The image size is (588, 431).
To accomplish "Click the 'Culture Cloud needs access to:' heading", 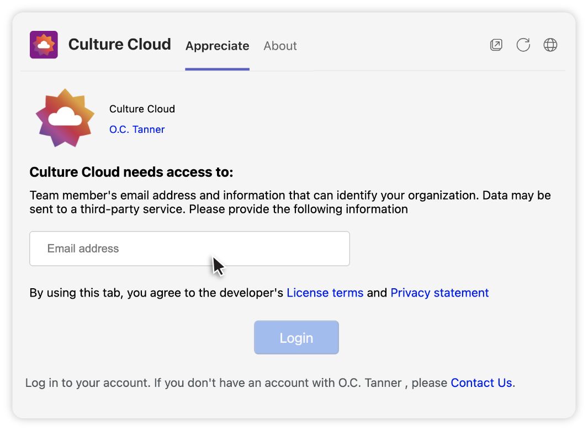I will [131, 173].
